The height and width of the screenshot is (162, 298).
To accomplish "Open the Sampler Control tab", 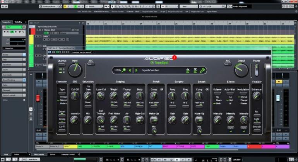I will click(68, 155).
